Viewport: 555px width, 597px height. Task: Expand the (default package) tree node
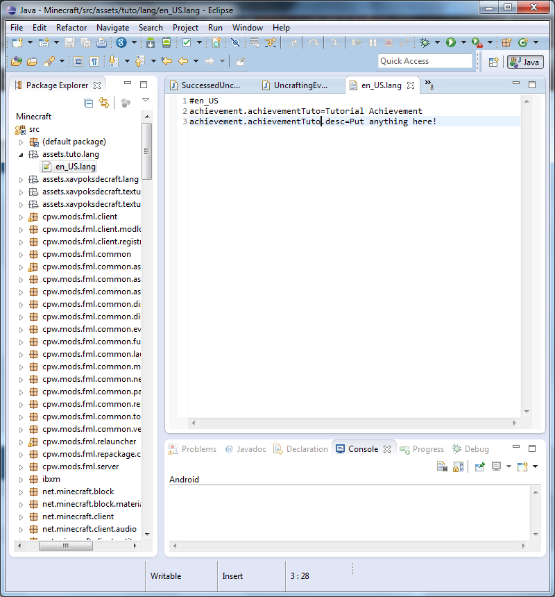click(21, 142)
